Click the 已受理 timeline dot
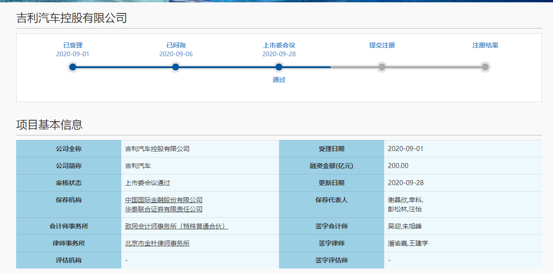The image size is (553, 274). tap(72, 67)
